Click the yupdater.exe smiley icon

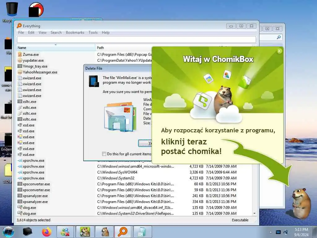(20, 60)
